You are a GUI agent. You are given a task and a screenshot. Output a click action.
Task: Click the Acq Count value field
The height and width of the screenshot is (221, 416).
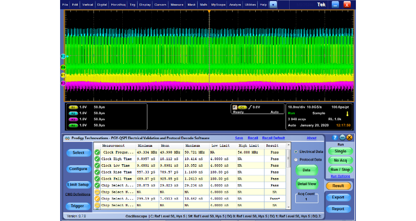(307, 200)
